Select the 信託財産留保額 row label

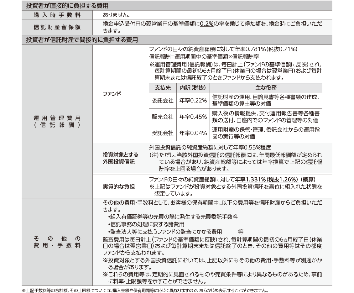click(x=57, y=27)
